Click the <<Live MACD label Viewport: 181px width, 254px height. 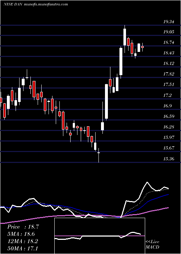[152, 244]
